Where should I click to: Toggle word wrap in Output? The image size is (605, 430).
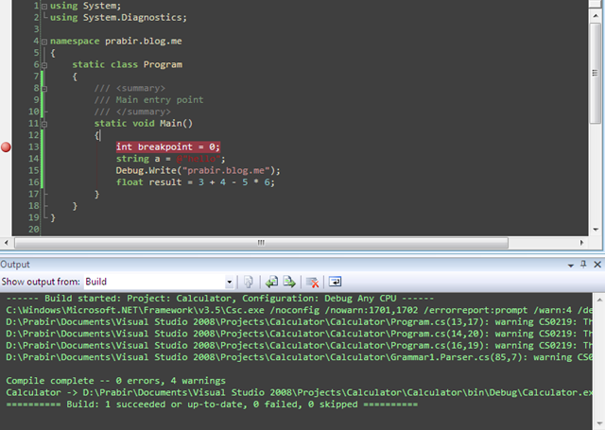335,282
